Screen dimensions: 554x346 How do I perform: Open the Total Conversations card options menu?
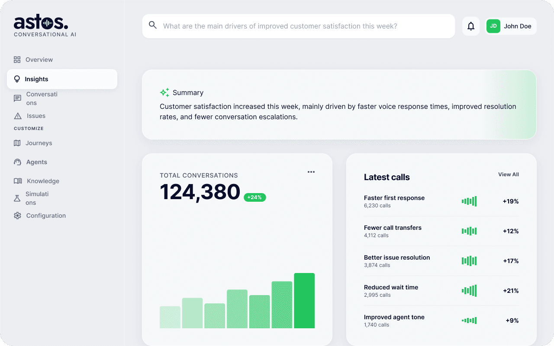click(311, 171)
